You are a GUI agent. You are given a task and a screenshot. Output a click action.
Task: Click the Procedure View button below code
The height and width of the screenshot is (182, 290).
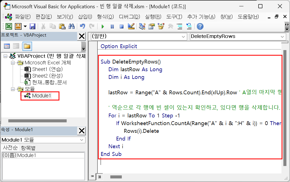click(92, 177)
